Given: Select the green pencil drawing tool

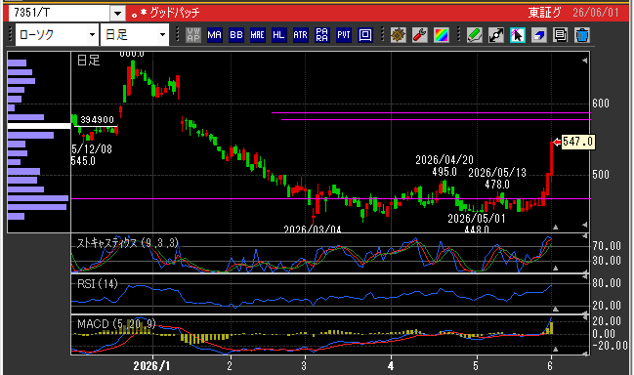Looking at the screenshot, I should pyautogui.click(x=475, y=35).
